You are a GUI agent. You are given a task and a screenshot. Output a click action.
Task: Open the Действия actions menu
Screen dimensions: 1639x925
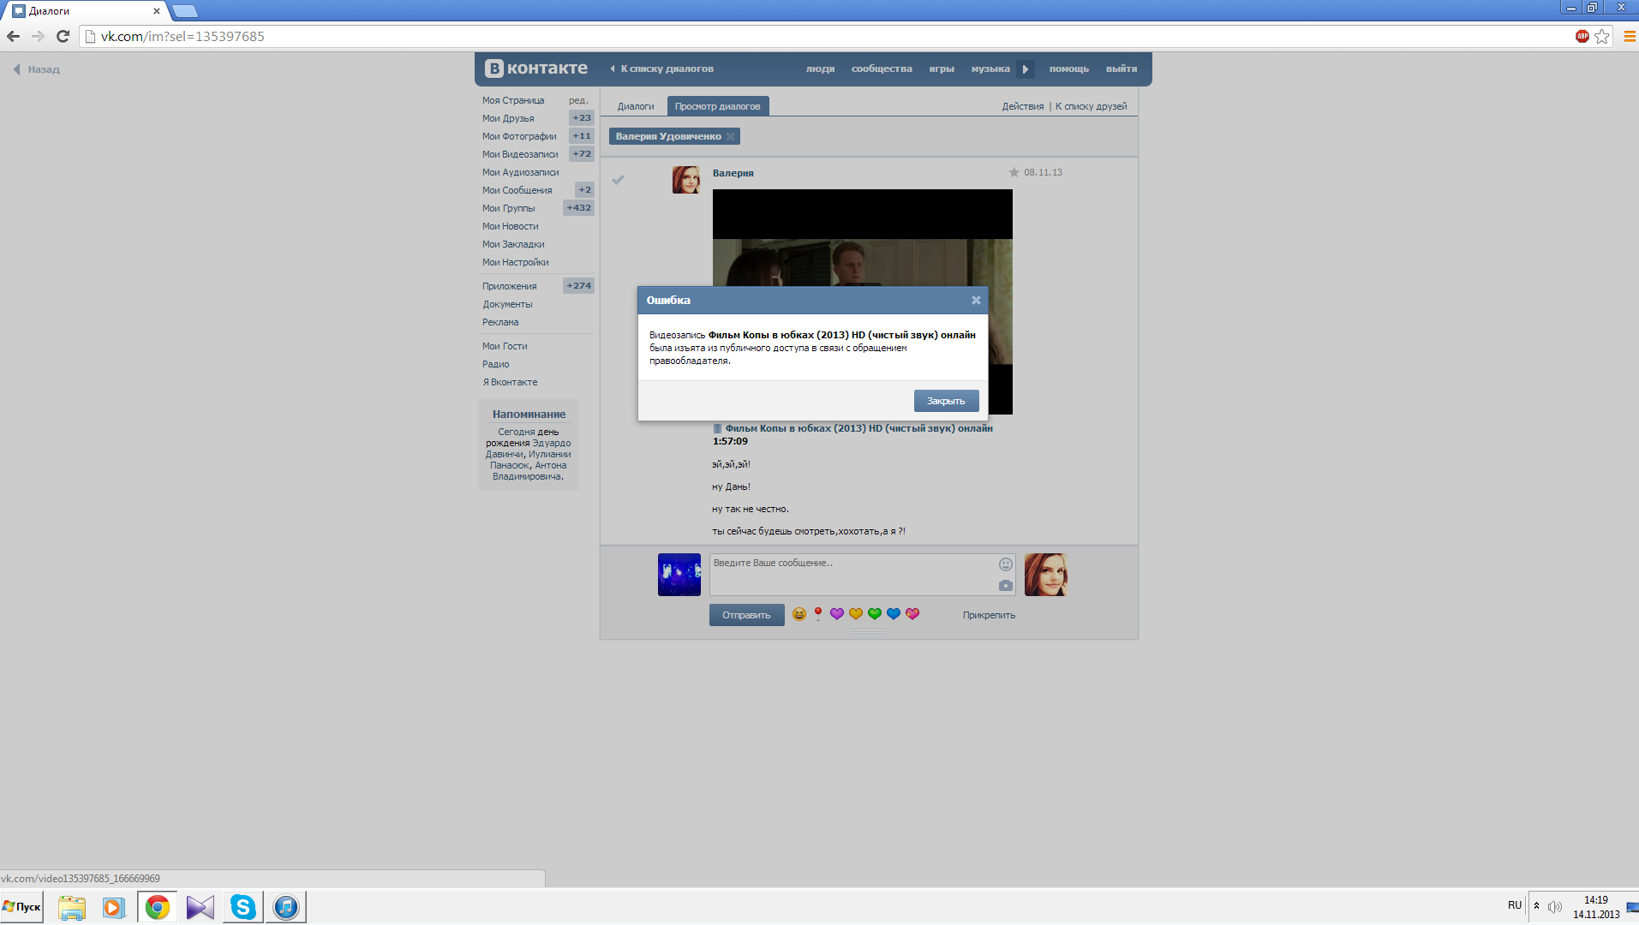(1023, 106)
